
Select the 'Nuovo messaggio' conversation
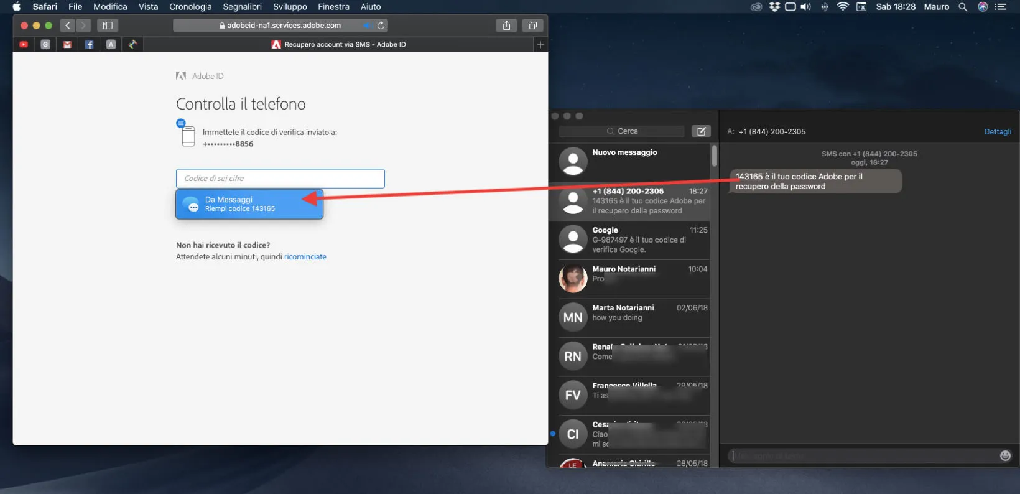click(629, 162)
